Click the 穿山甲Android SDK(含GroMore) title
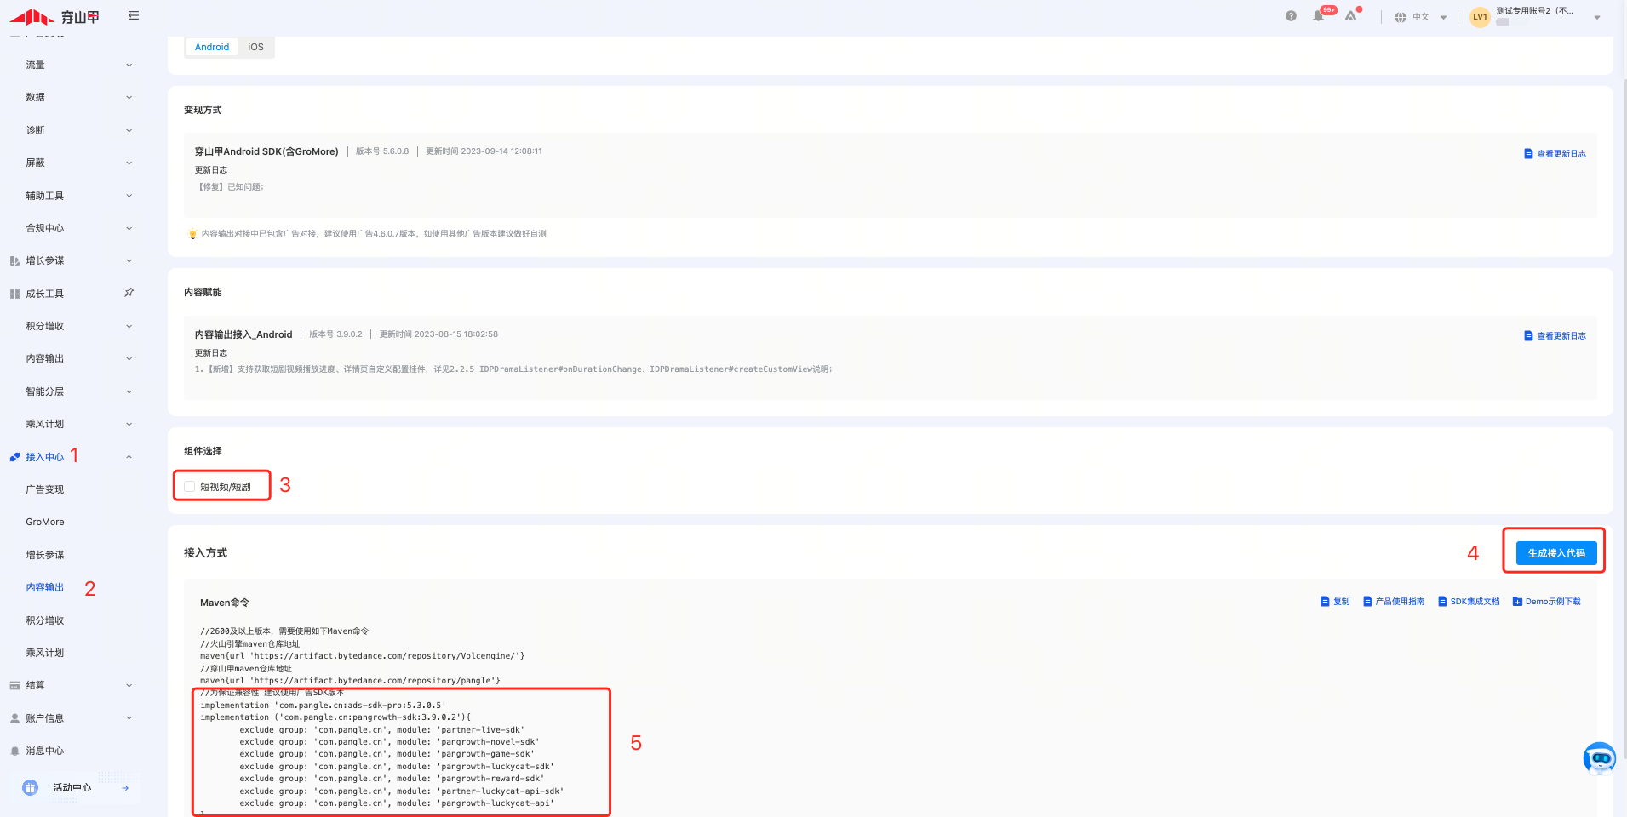 pos(266,151)
